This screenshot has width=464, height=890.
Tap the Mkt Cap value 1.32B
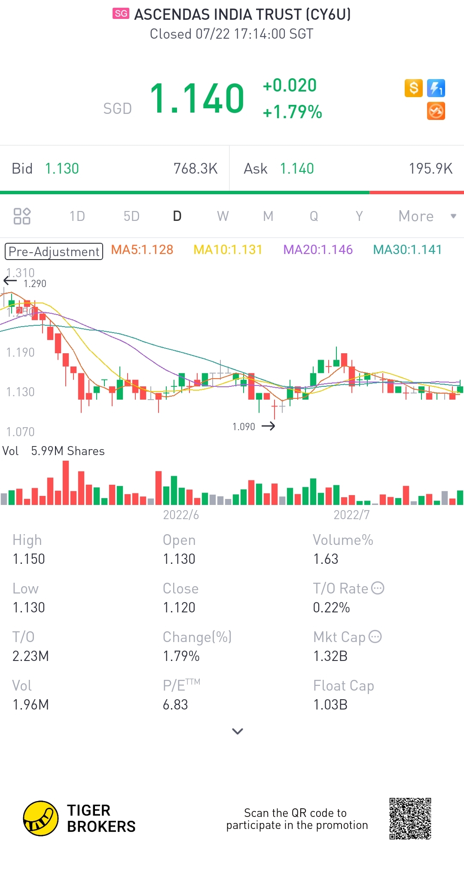tap(330, 656)
